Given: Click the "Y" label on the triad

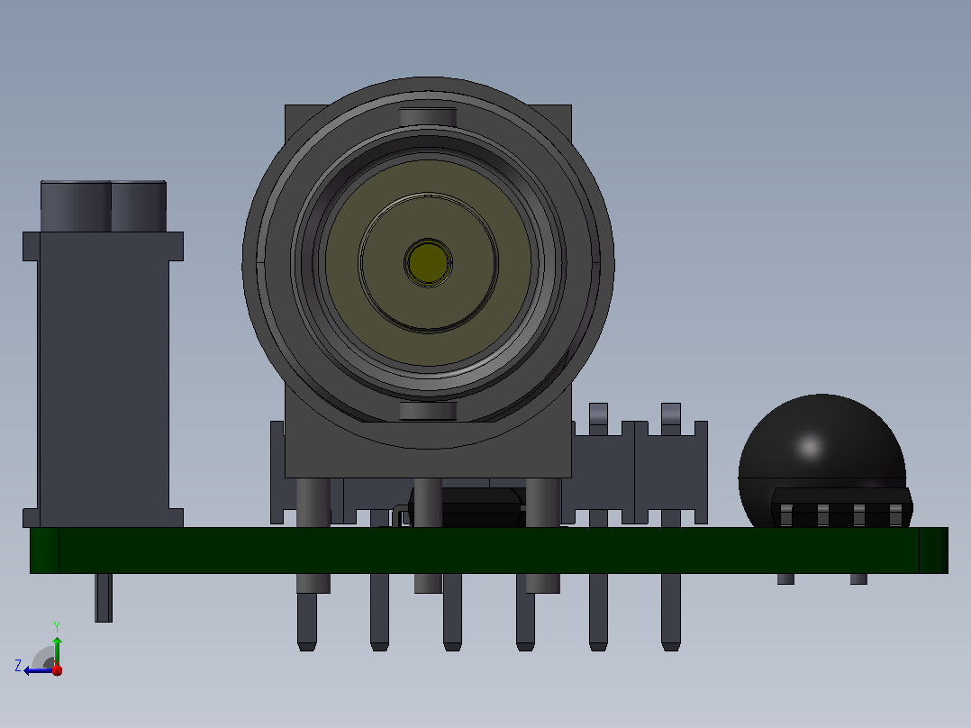Looking at the screenshot, I should pyautogui.click(x=57, y=626).
